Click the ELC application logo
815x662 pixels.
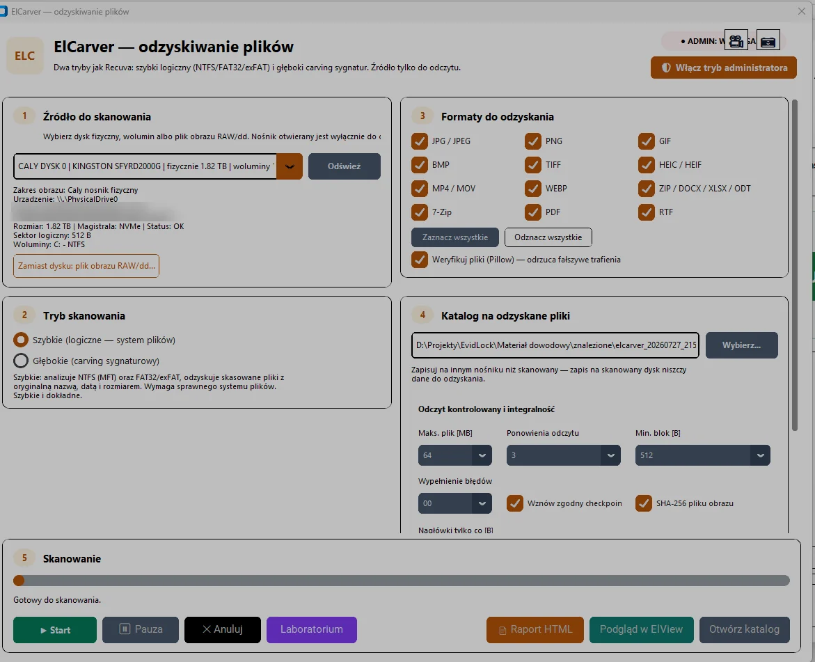(24, 56)
